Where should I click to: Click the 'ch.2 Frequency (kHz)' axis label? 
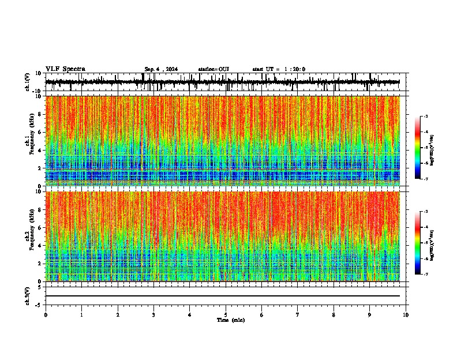pos(30,230)
